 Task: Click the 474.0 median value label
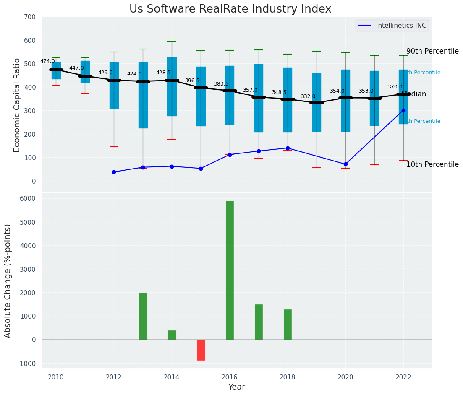[47, 62]
